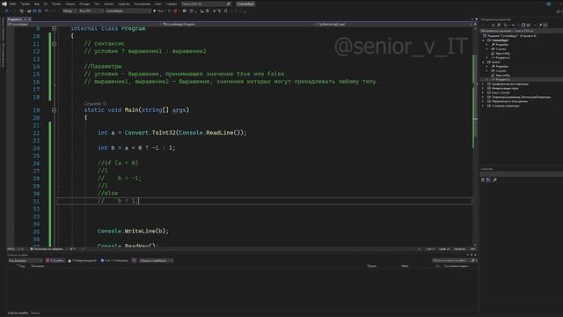
Task: Click the Undo toolbar icon
Action: (46, 11)
